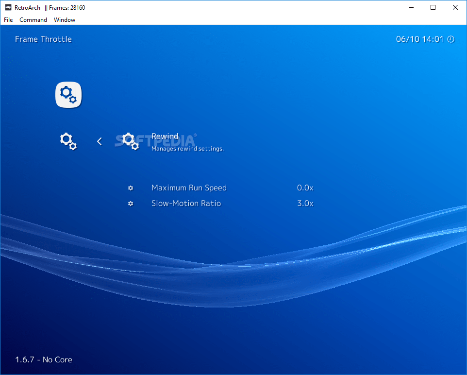The image size is (467, 375).
Task: Click the clock icon beside the time
Action: coord(451,39)
